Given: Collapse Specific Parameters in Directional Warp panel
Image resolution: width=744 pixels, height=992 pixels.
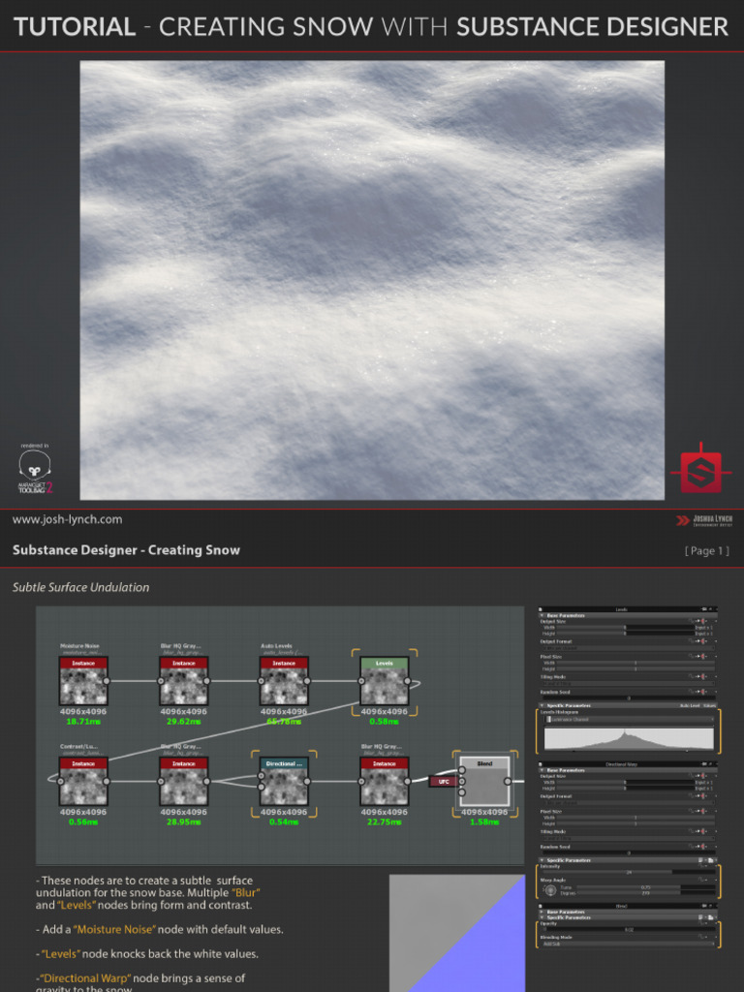Looking at the screenshot, I should tap(542, 860).
